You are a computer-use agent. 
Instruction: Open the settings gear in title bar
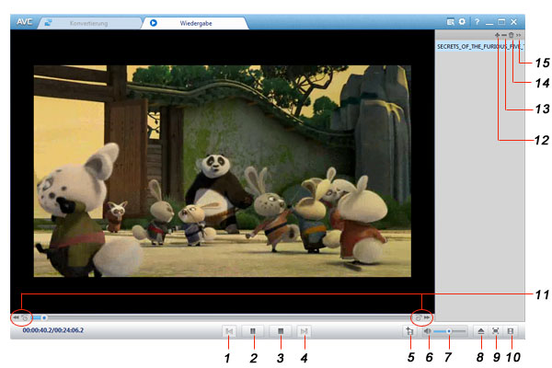coord(462,22)
